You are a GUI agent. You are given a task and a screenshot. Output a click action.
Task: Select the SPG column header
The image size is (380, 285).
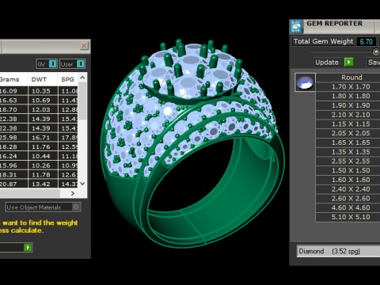point(68,79)
